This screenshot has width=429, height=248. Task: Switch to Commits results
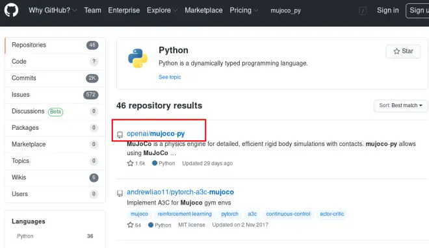pyautogui.click(x=55, y=78)
